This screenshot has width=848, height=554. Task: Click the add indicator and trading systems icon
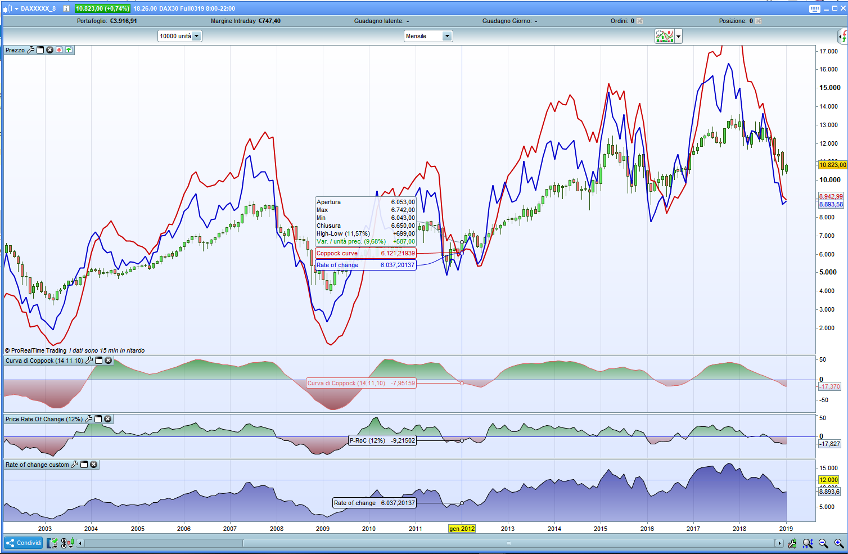[x=665, y=36]
